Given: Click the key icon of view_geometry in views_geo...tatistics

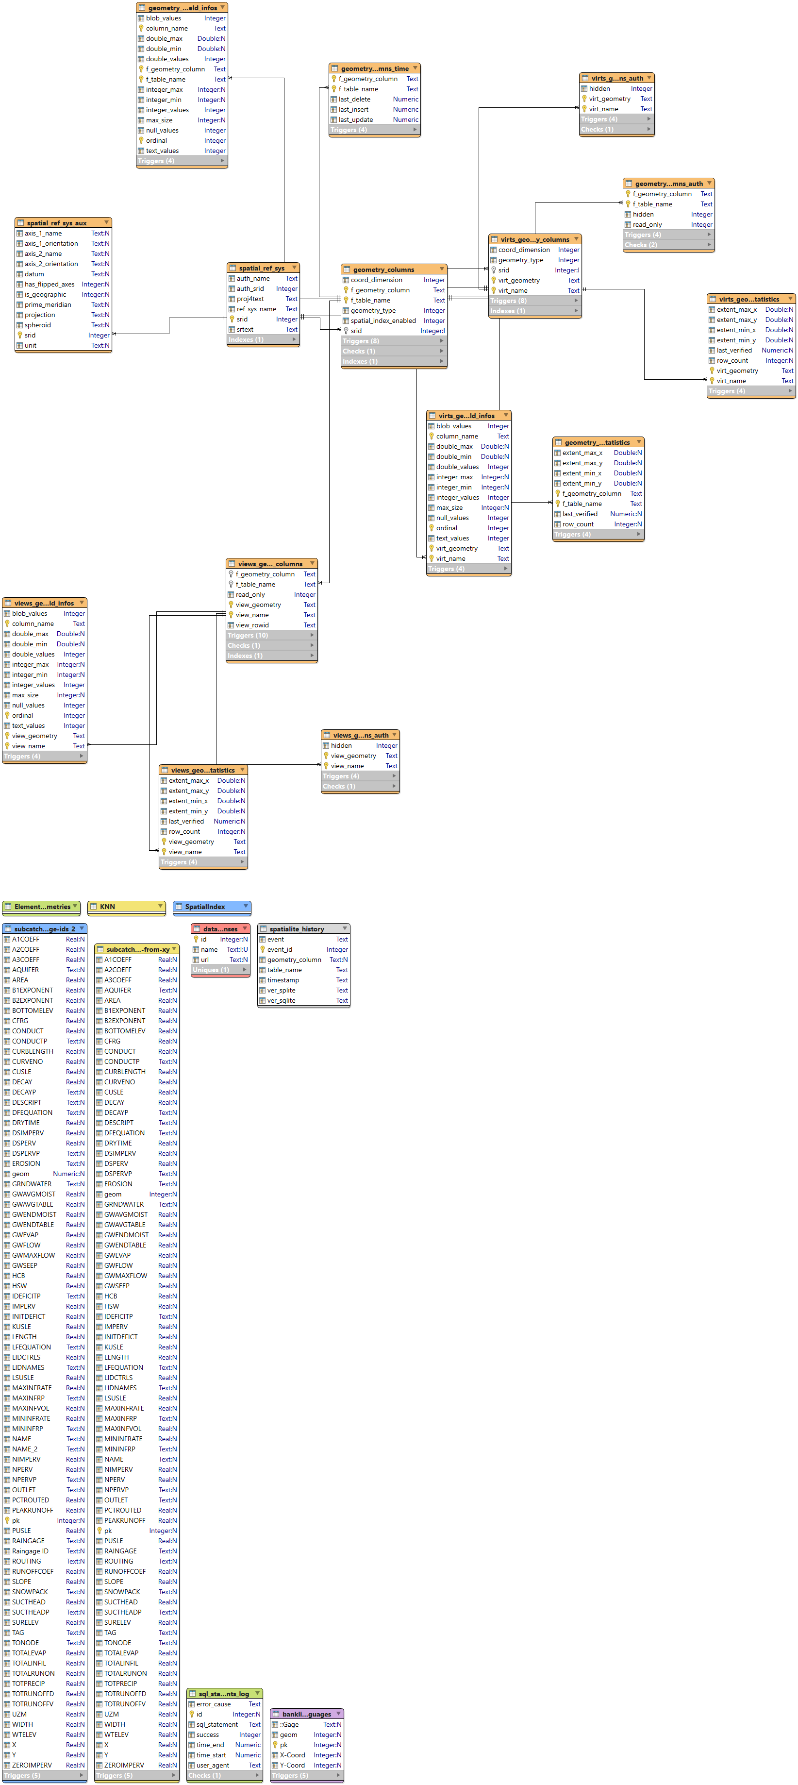Looking at the screenshot, I should [x=164, y=842].
